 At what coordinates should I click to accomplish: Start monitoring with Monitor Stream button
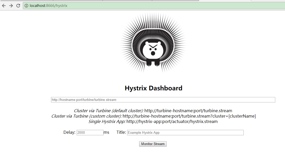click(x=153, y=144)
